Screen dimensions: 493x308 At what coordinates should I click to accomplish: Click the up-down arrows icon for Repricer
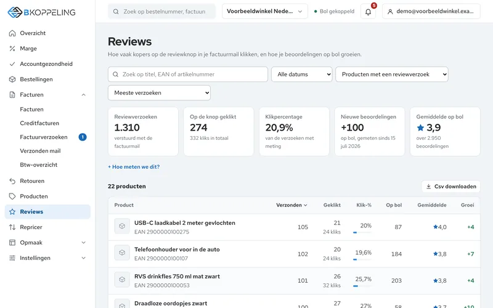tap(12, 227)
